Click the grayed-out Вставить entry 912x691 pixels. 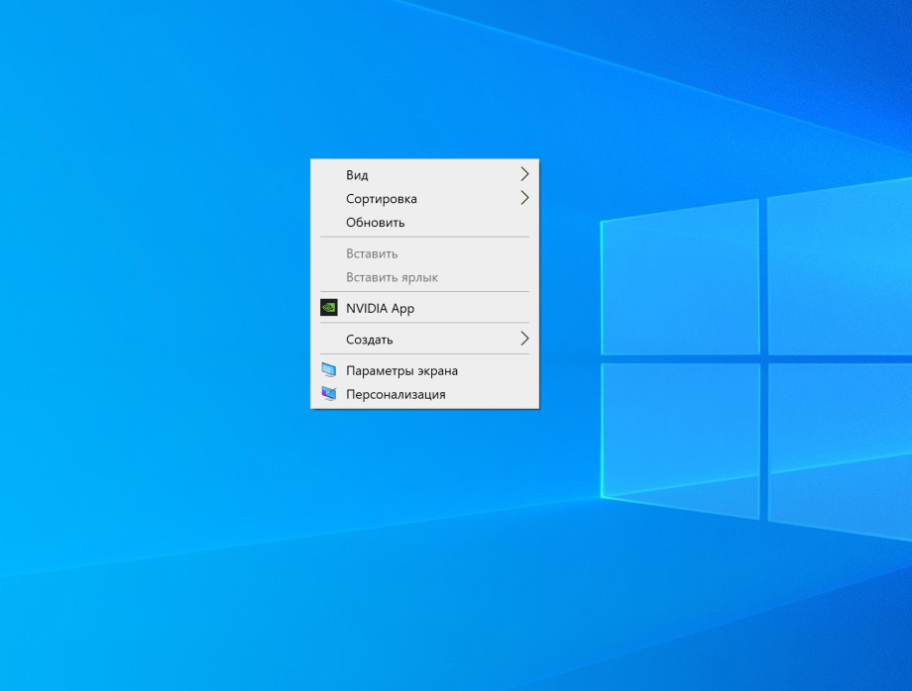click(372, 253)
